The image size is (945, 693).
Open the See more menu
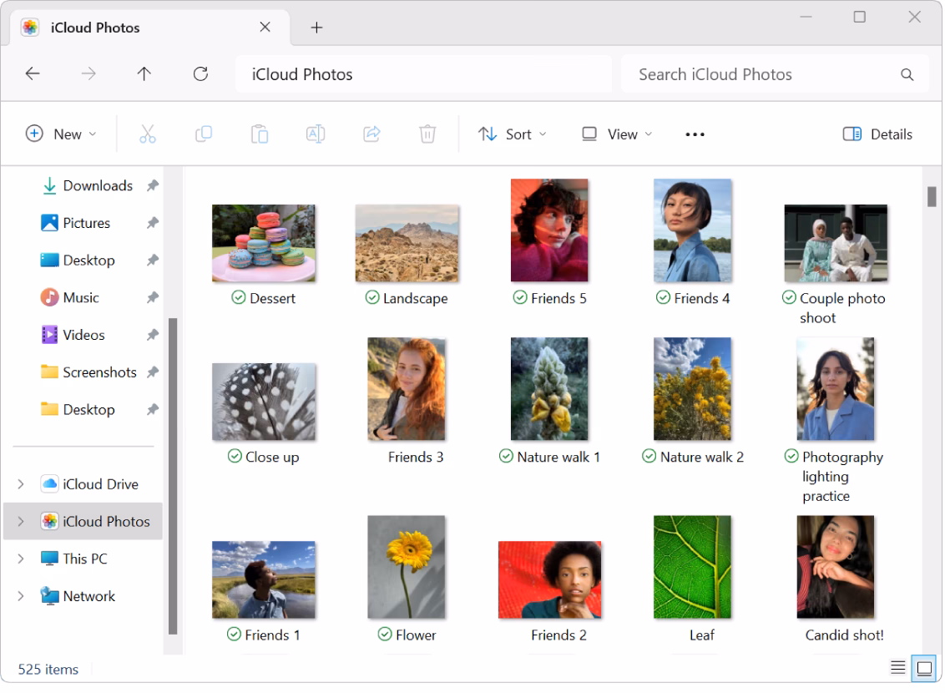(x=694, y=134)
